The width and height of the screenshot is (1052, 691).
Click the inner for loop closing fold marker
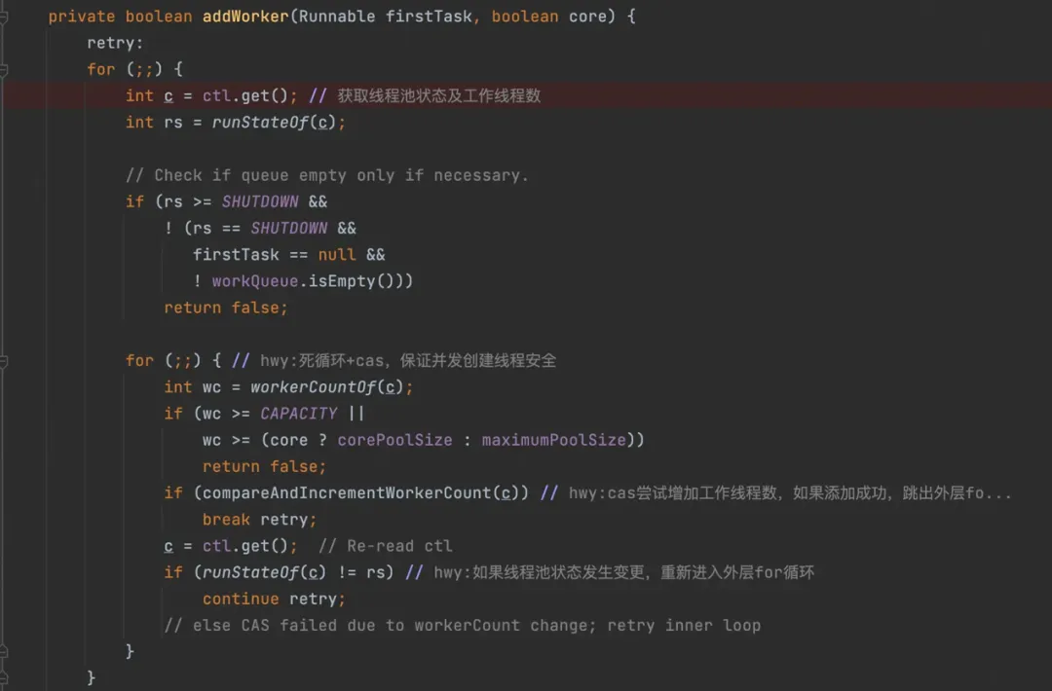coord(3,651)
